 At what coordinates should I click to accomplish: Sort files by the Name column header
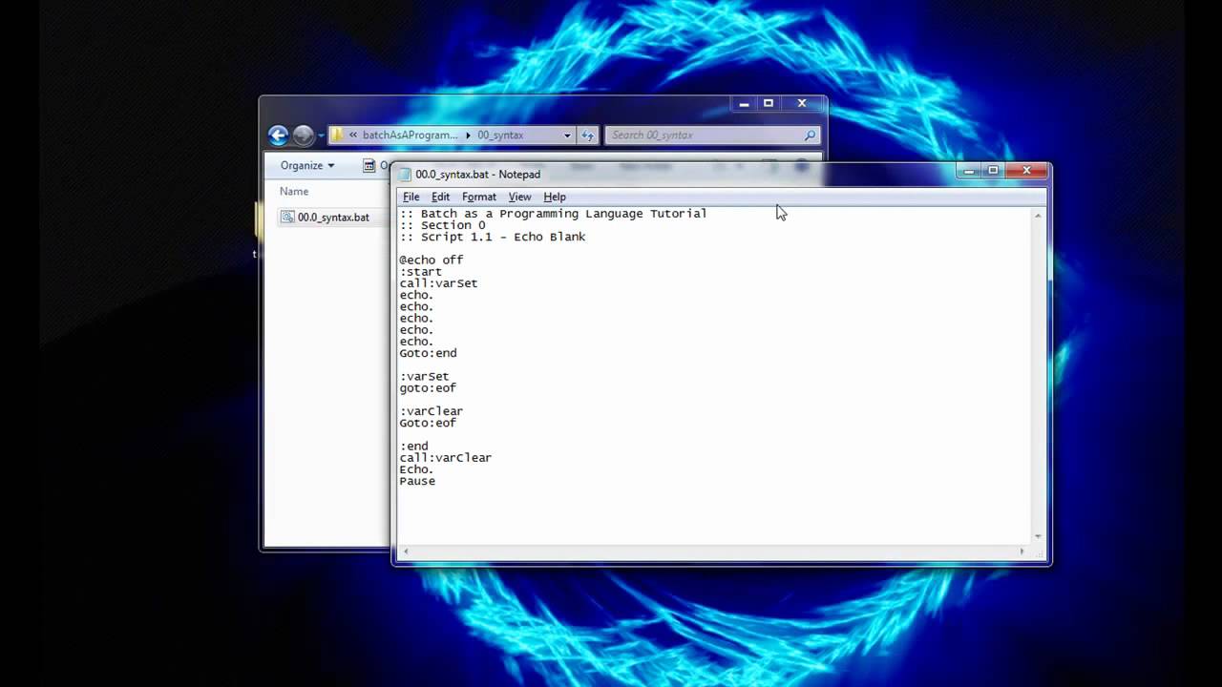coord(294,191)
